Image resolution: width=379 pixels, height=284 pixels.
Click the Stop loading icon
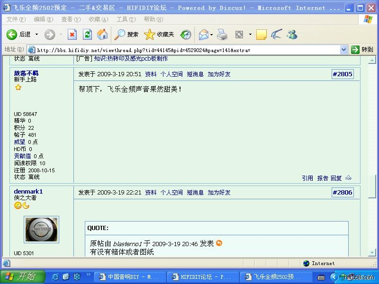coord(72,35)
